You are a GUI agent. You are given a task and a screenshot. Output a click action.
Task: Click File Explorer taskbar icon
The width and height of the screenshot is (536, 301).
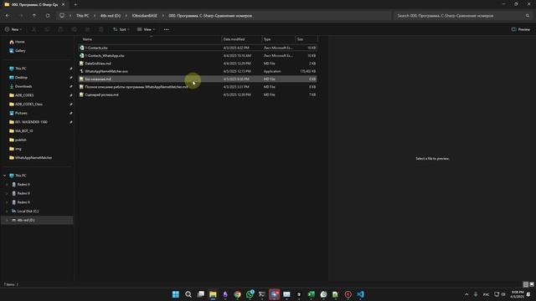(x=213, y=294)
